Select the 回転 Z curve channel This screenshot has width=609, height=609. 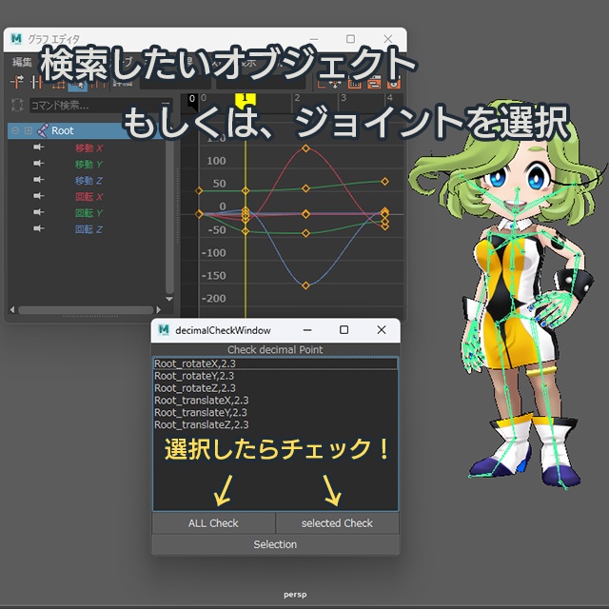(88, 229)
